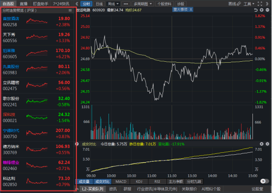This screenshot has height=193, width=272.
Task: Click pin icon left of L2-买卖队列
Action: pos(77,189)
